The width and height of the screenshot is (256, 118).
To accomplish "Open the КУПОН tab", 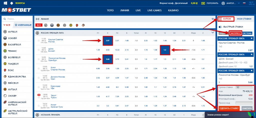I will (226, 19).
